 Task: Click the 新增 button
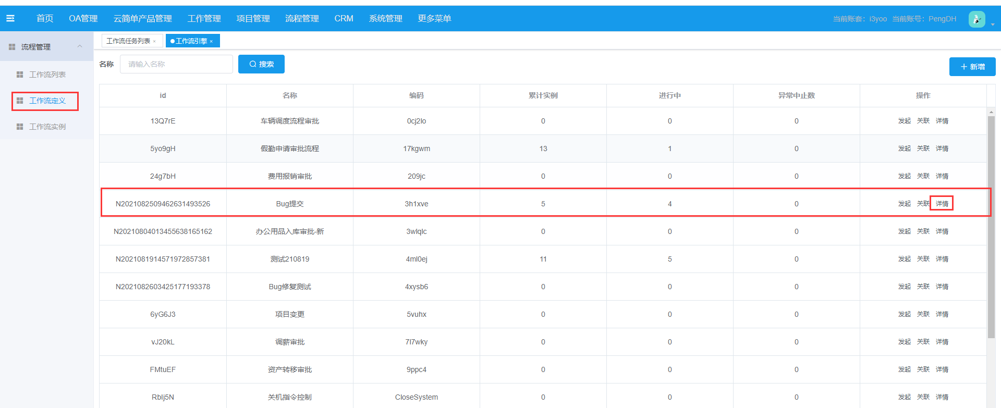point(972,67)
